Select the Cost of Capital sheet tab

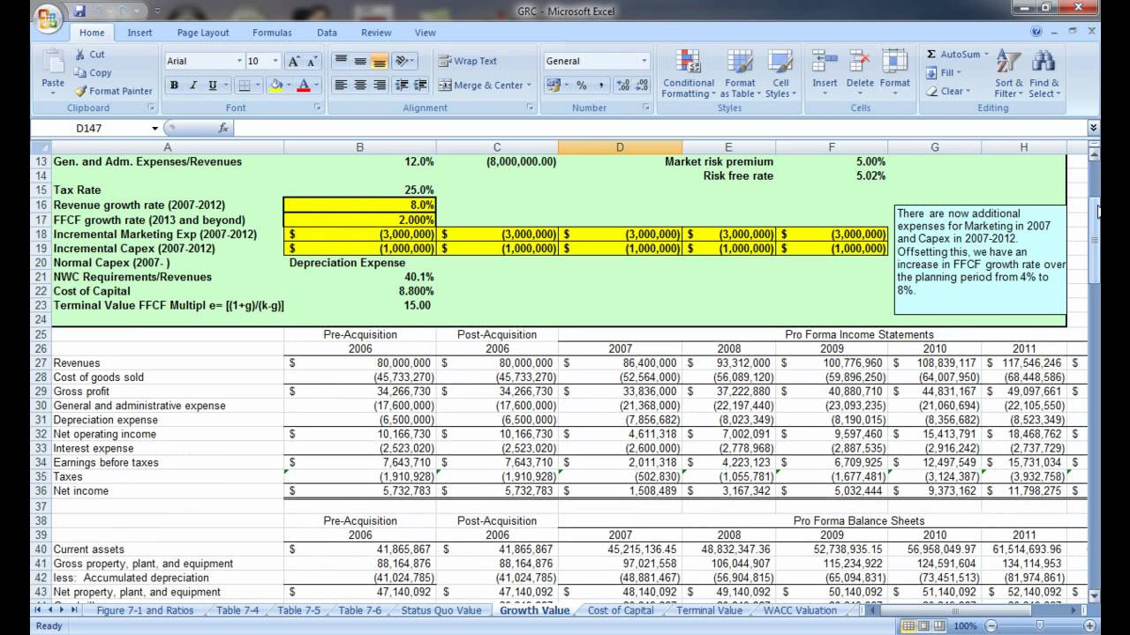point(621,610)
